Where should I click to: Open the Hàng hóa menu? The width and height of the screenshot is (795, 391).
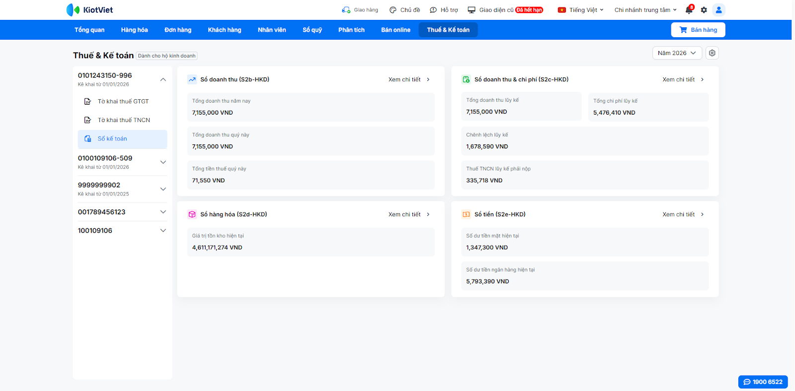135,30
